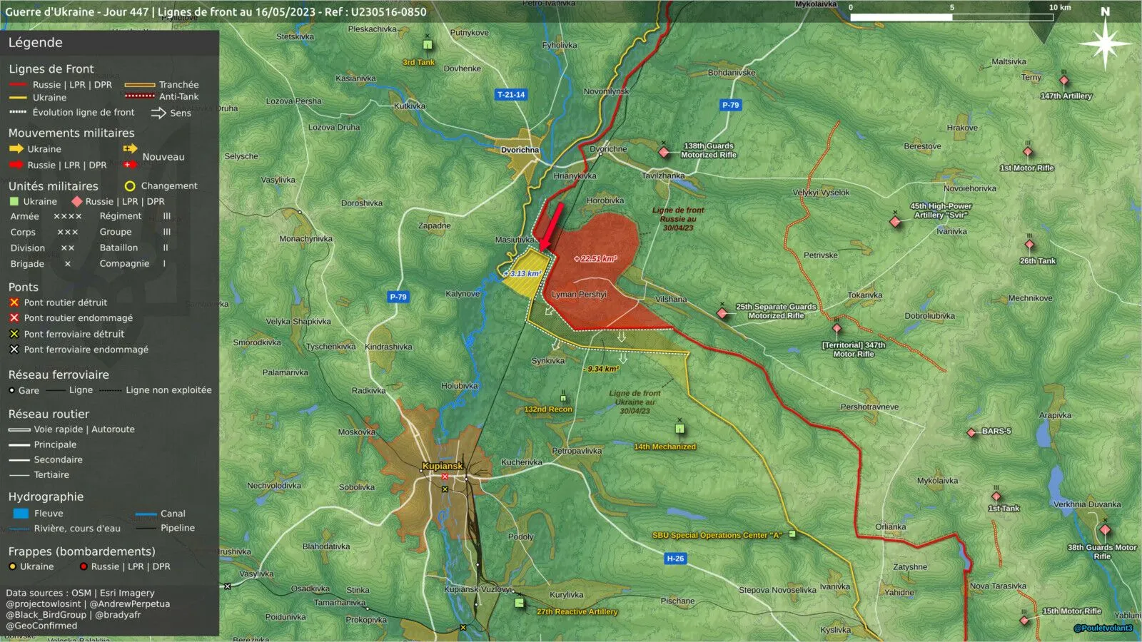Click the Mouvements militaires legend heading
Screen dimensions: 1142x642
(71, 133)
